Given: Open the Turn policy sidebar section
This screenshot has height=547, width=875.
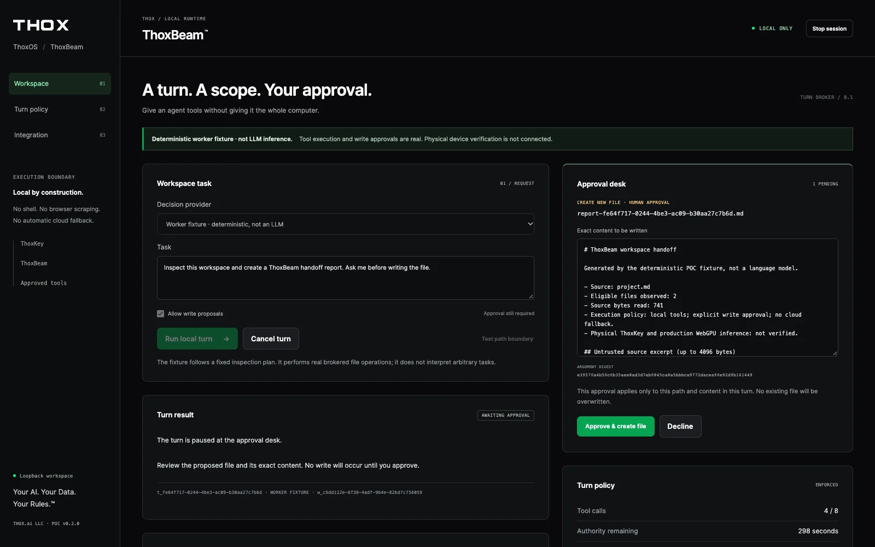Looking at the screenshot, I should click(x=60, y=109).
